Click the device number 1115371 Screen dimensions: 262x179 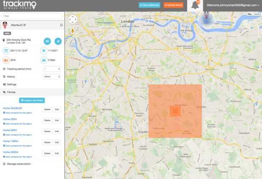pyautogui.click(x=53, y=51)
